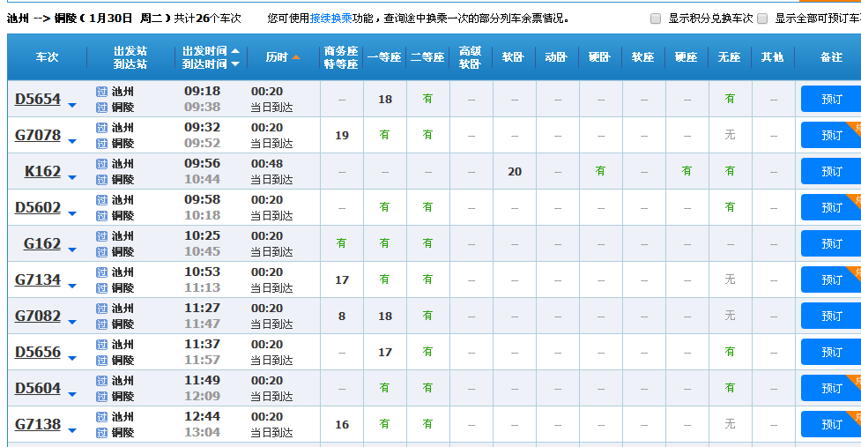Screen dimensions: 861x447
Task: Click the 二等座 column header
Action: click(x=427, y=57)
